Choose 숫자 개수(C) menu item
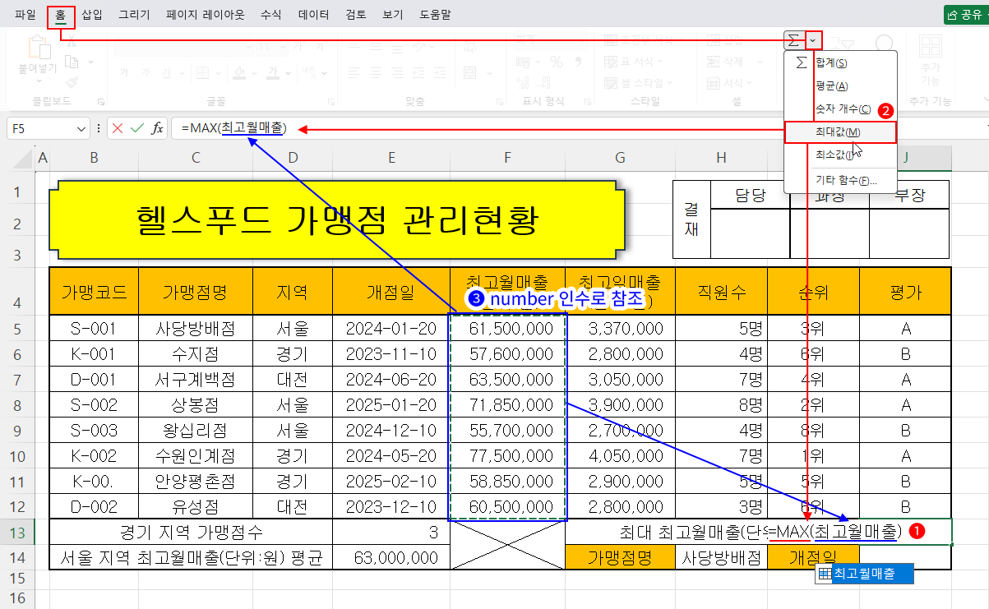Image resolution: width=989 pixels, height=609 pixels. click(840, 108)
